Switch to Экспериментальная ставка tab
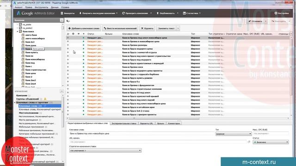The image size is (296, 166). point(124,124)
